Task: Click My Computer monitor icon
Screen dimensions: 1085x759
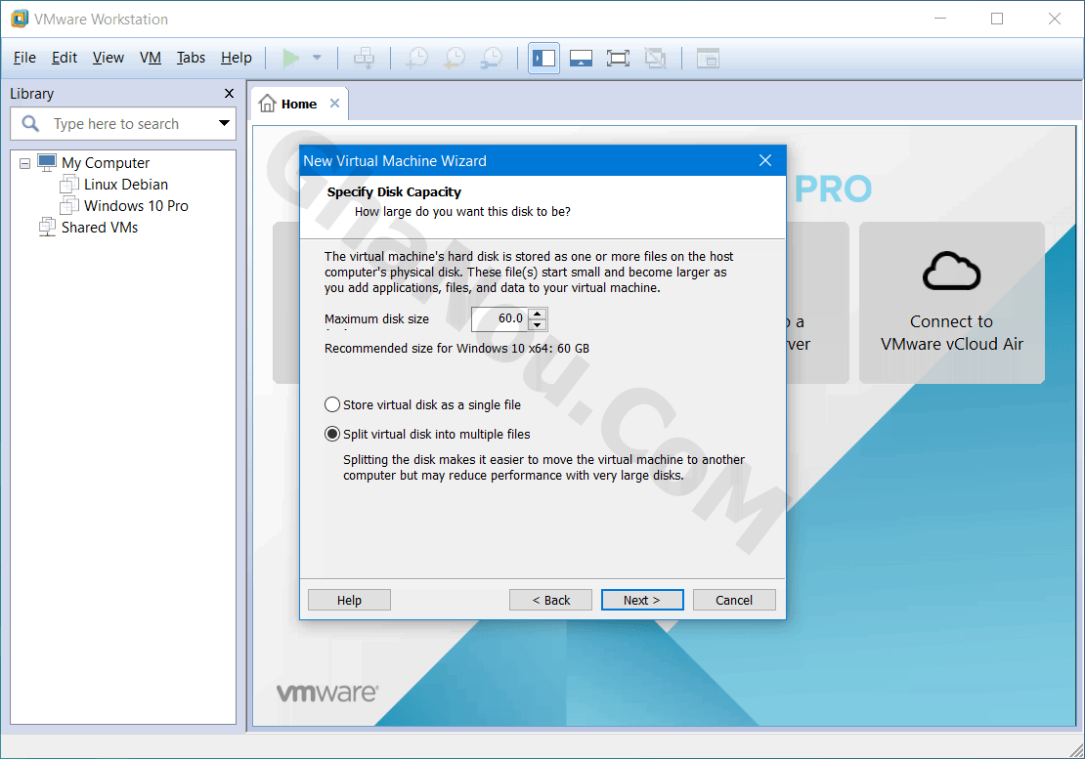Action: click(46, 162)
